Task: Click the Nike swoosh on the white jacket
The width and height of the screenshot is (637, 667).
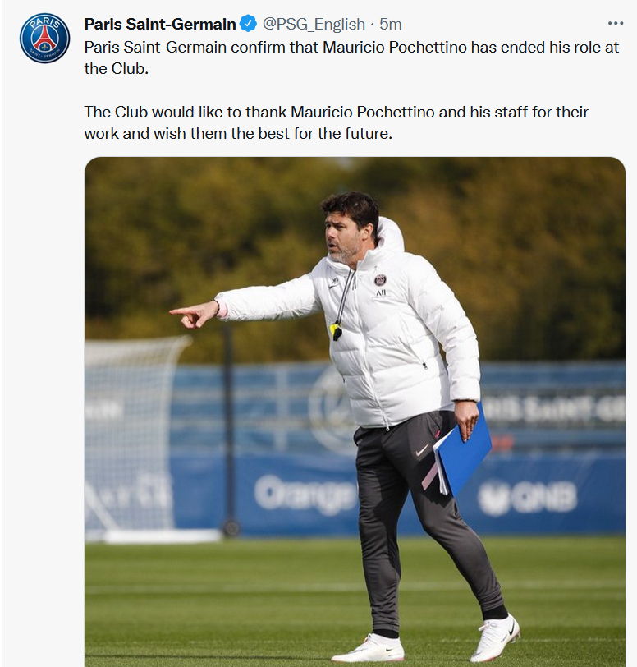Action: coord(334,286)
